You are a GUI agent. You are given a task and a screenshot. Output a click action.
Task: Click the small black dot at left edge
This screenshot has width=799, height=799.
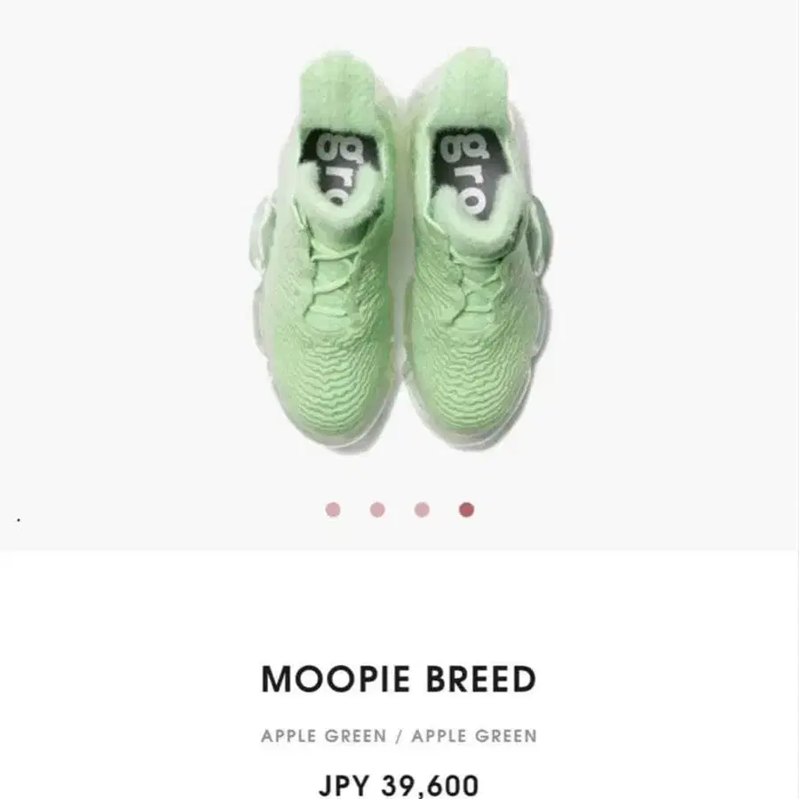click(x=19, y=520)
